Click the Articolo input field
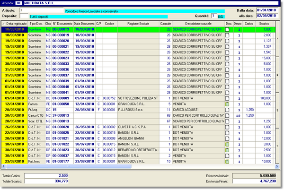 click(x=42, y=10)
